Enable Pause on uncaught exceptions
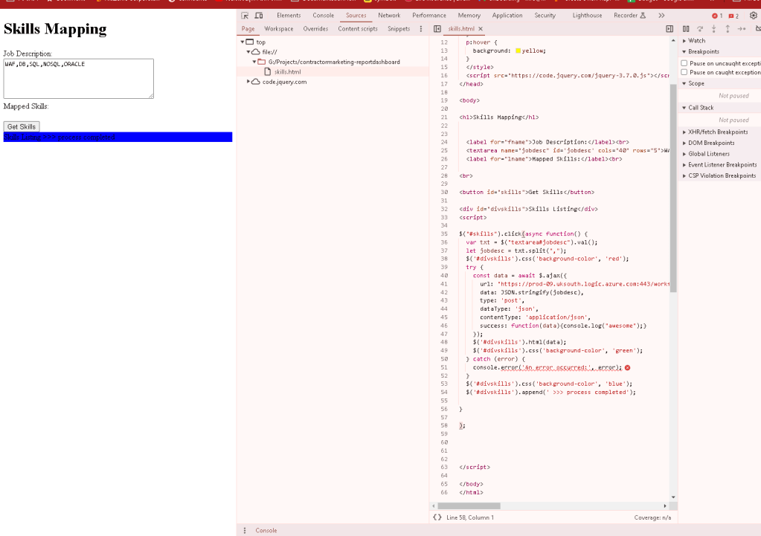This screenshot has height=536, width=761. pyautogui.click(x=684, y=63)
